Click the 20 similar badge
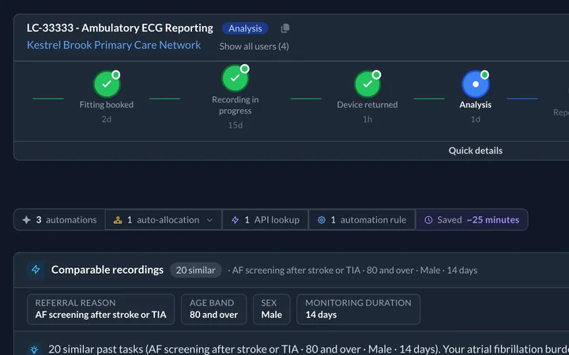 tap(196, 271)
